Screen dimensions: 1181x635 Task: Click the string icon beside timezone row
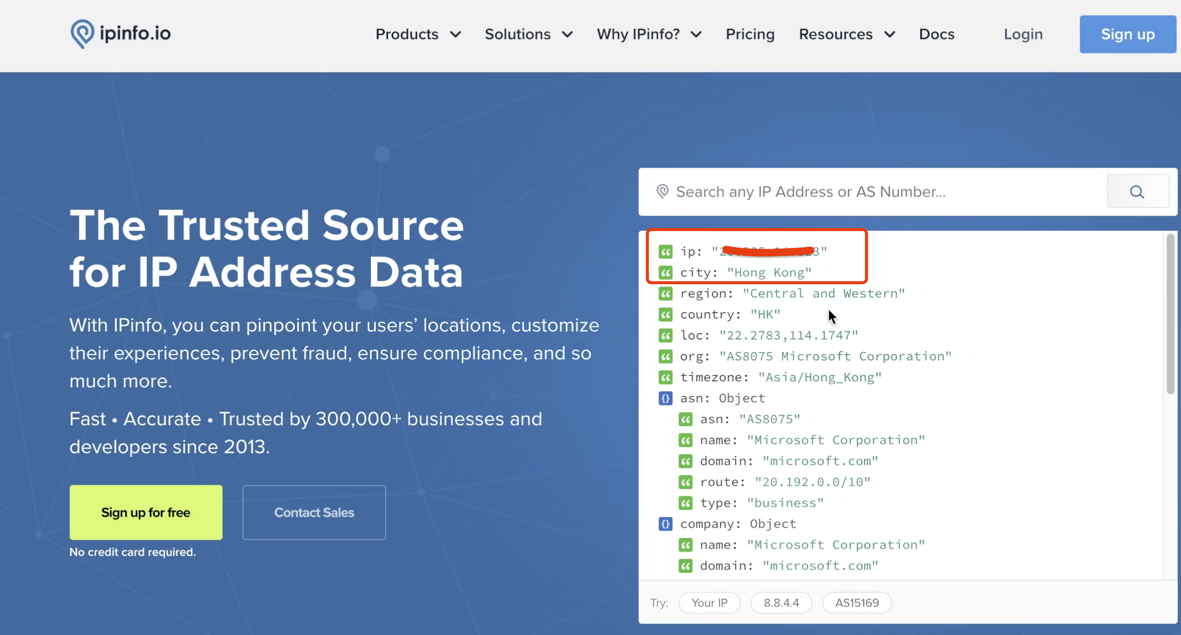tap(665, 377)
